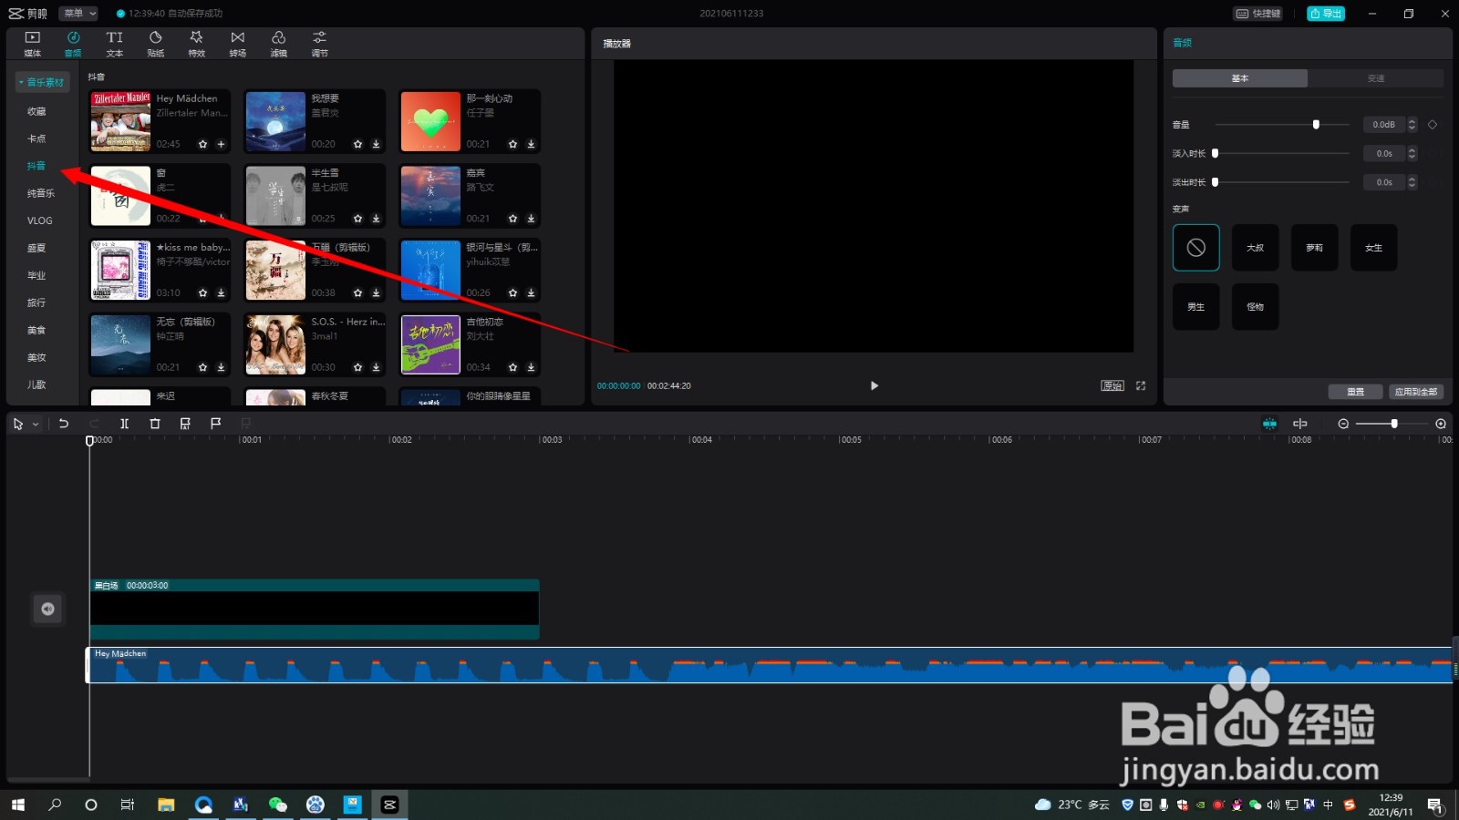Image resolution: width=1459 pixels, height=820 pixels.
Task: Select no voice change option
Action: pyautogui.click(x=1196, y=248)
